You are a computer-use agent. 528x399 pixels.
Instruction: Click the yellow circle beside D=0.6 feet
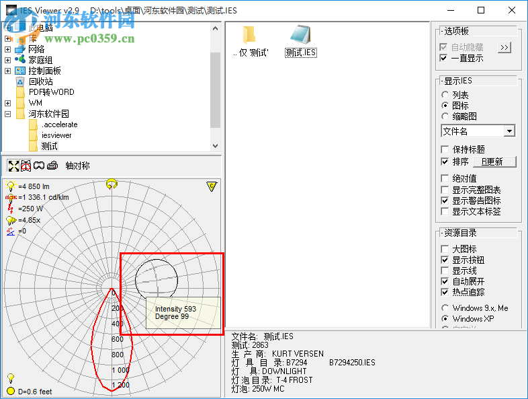click(11, 391)
